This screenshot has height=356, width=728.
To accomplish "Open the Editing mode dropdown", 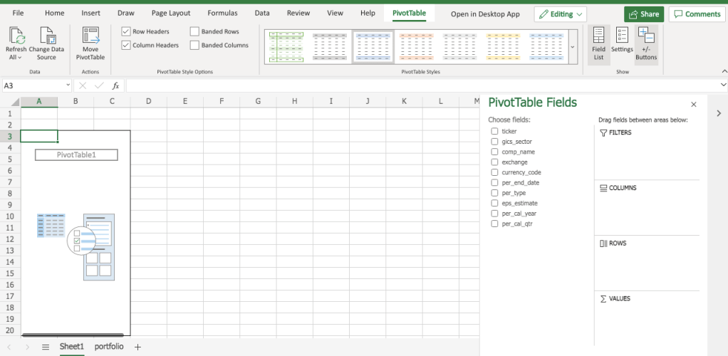I will click(x=561, y=14).
